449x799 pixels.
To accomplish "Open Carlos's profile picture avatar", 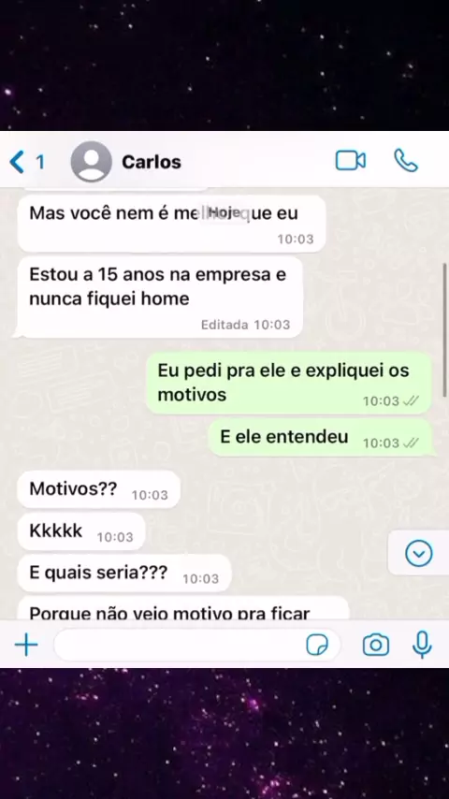I will coord(92,162).
